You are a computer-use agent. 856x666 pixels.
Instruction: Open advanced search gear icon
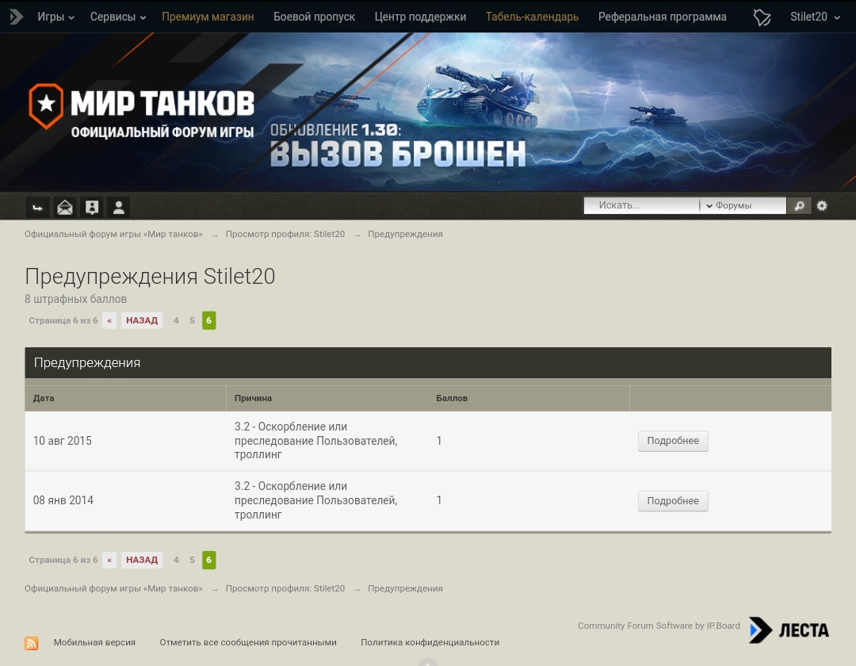(822, 206)
